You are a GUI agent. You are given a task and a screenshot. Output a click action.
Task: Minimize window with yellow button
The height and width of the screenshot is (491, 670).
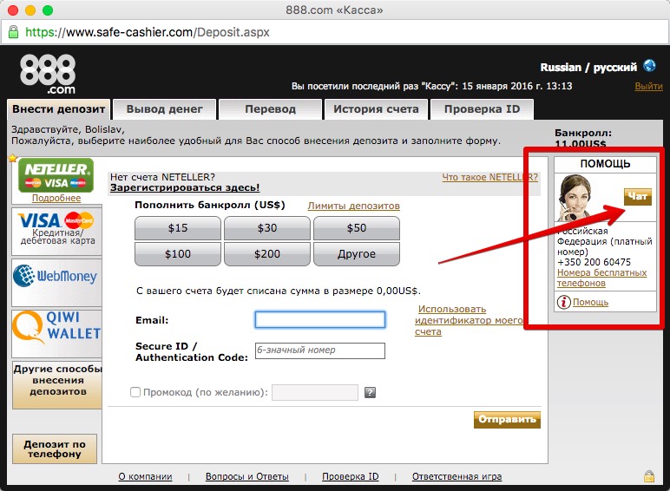point(30,10)
